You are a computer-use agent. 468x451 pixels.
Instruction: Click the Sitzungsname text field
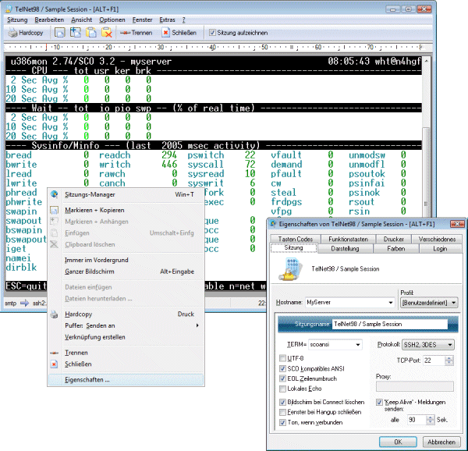coord(389,324)
